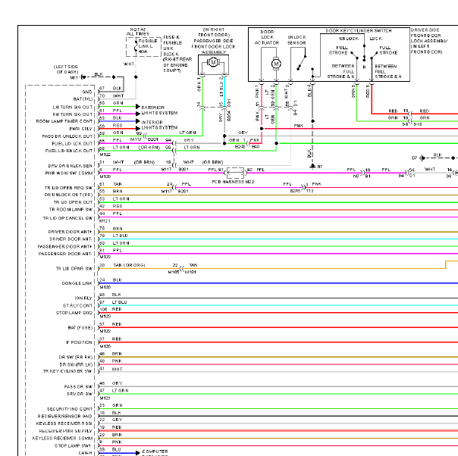
Task: Select the 'FUSIBLE LINK L 40A' text
Action: click(x=148, y=46)
